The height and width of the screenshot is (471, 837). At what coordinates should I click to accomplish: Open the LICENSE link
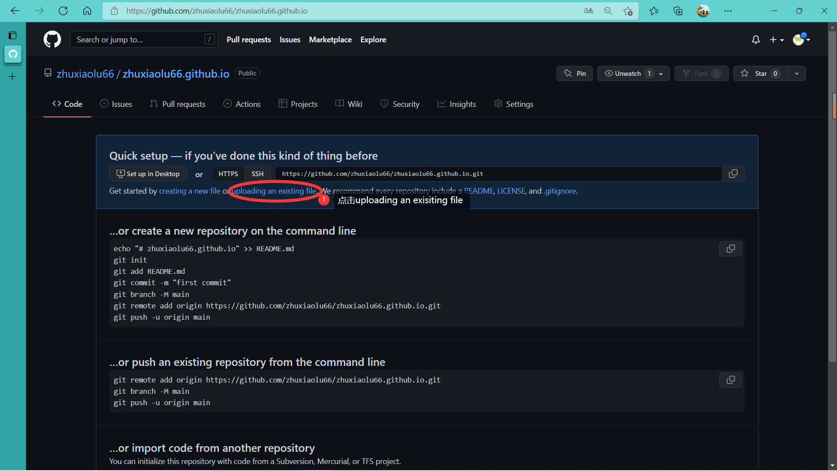[x=511, y=191]
